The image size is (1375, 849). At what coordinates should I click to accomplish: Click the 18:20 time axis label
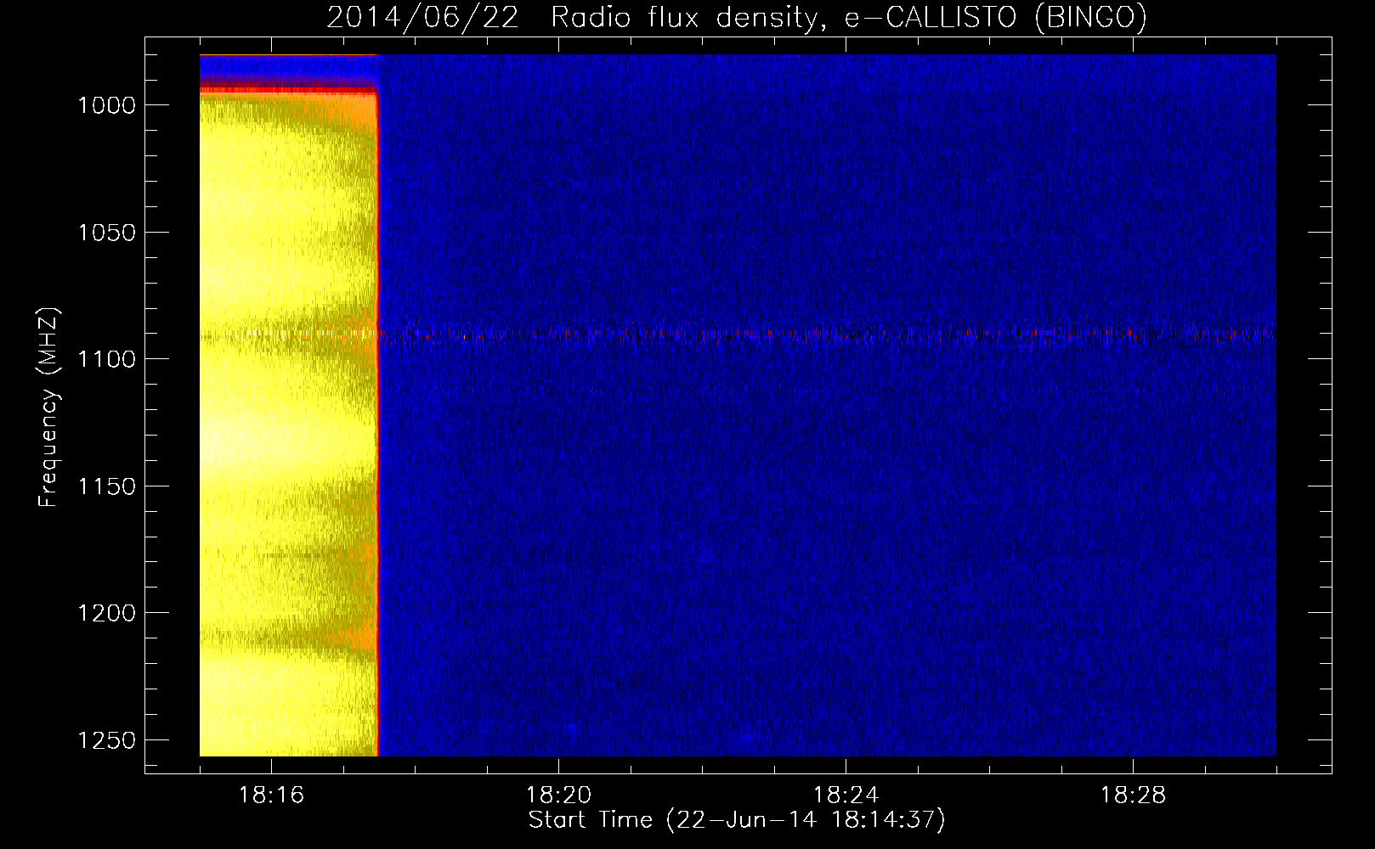click(x=558, y=796)
